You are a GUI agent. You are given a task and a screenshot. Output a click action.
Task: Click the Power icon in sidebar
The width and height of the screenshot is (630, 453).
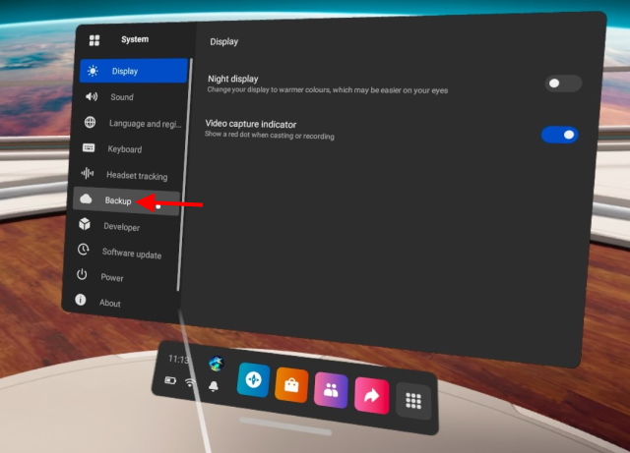[x=82, y=274]
